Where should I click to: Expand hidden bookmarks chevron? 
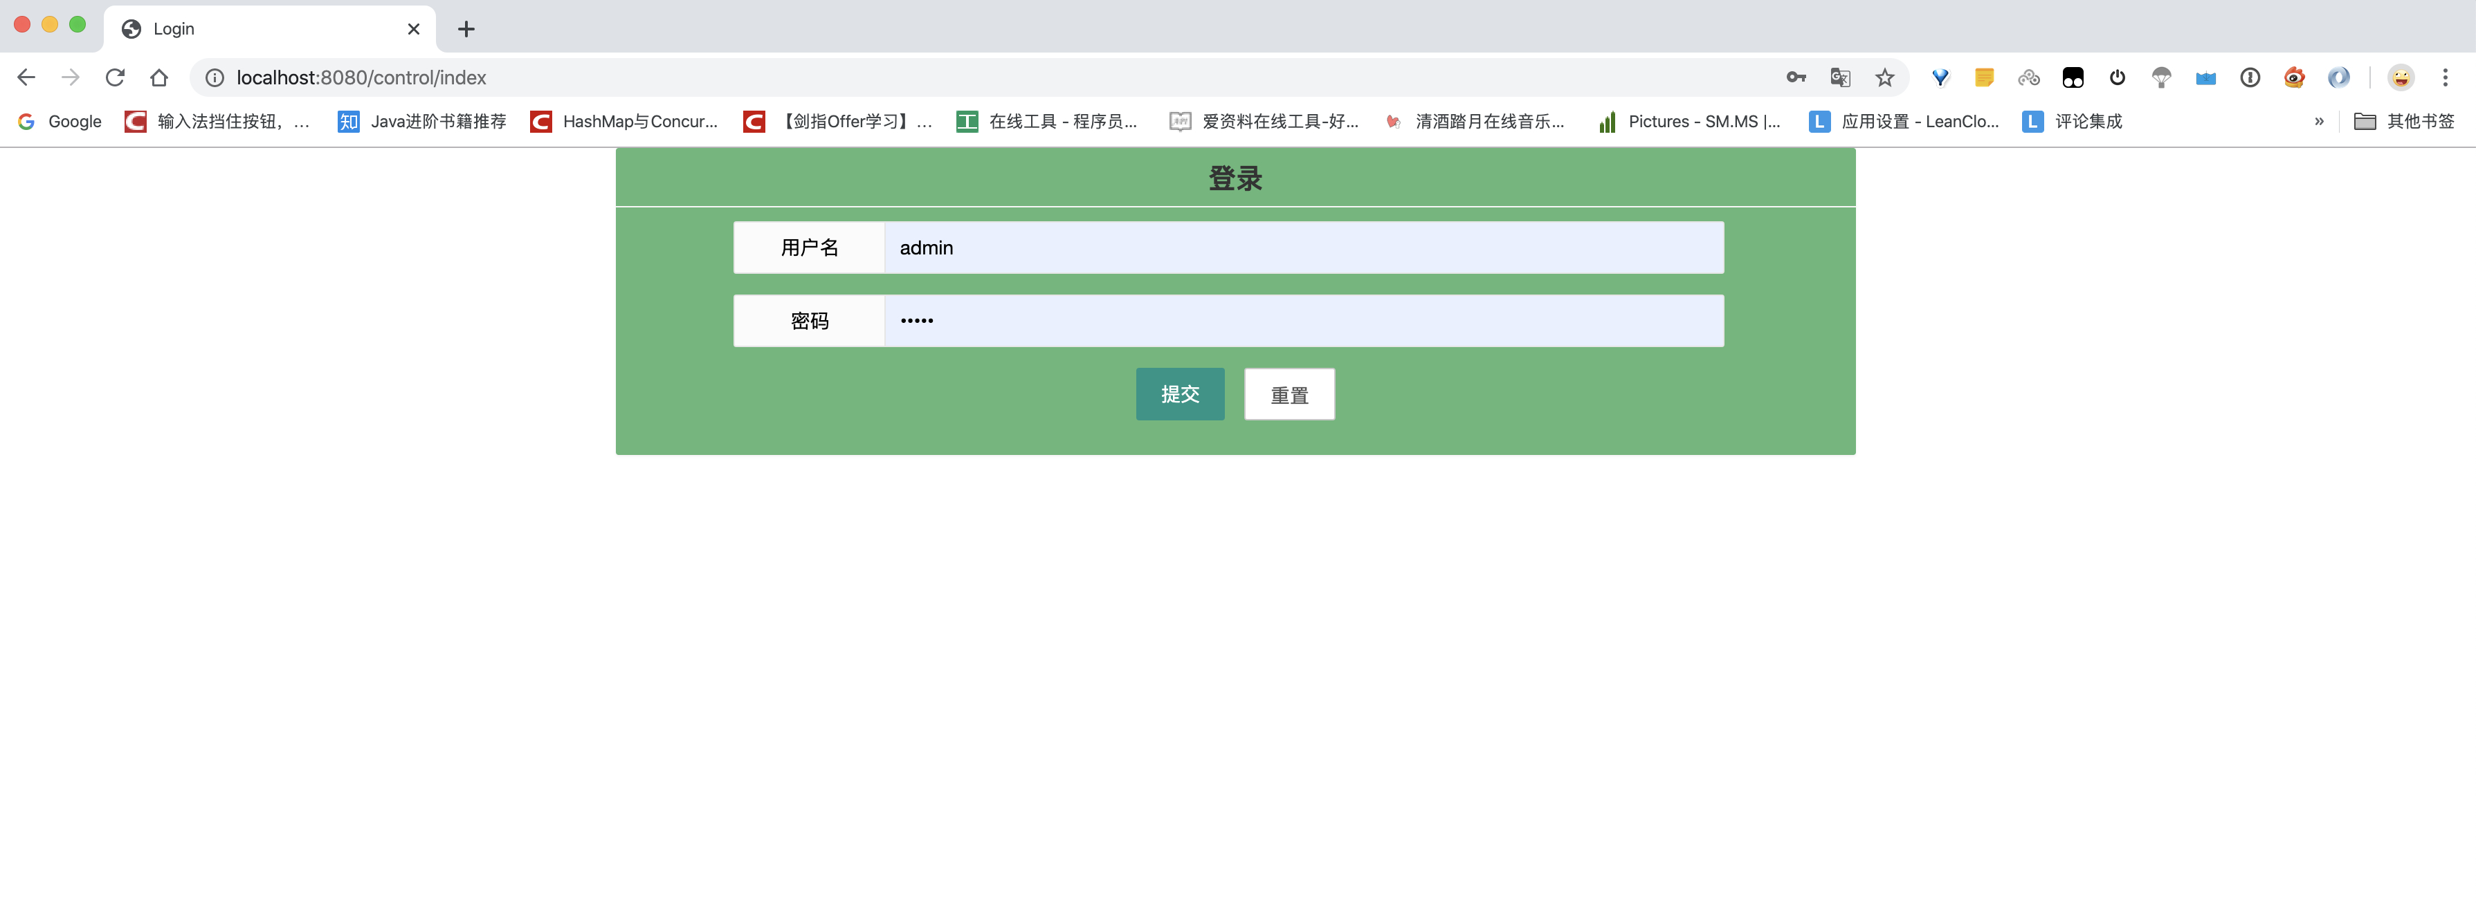pyautogui.click(x=2320, y=121)
